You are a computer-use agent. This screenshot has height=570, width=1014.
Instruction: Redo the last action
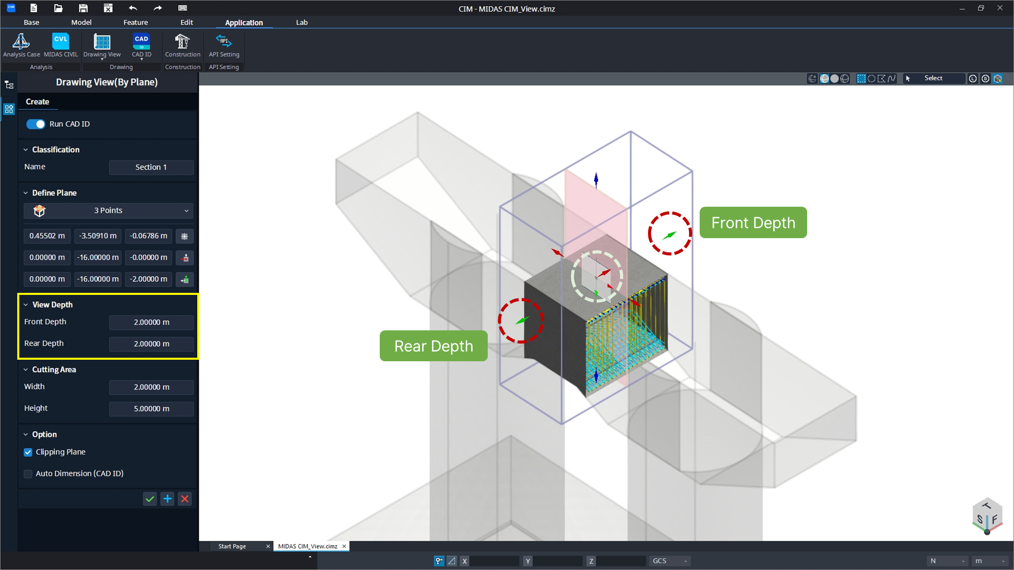point(158,8)
